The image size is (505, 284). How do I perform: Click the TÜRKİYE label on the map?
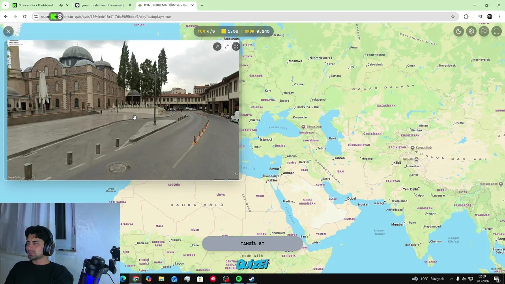(x=279, y=146)
